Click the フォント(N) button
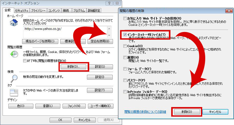Screen dimensions: 234x125 (x=74, y=106)
